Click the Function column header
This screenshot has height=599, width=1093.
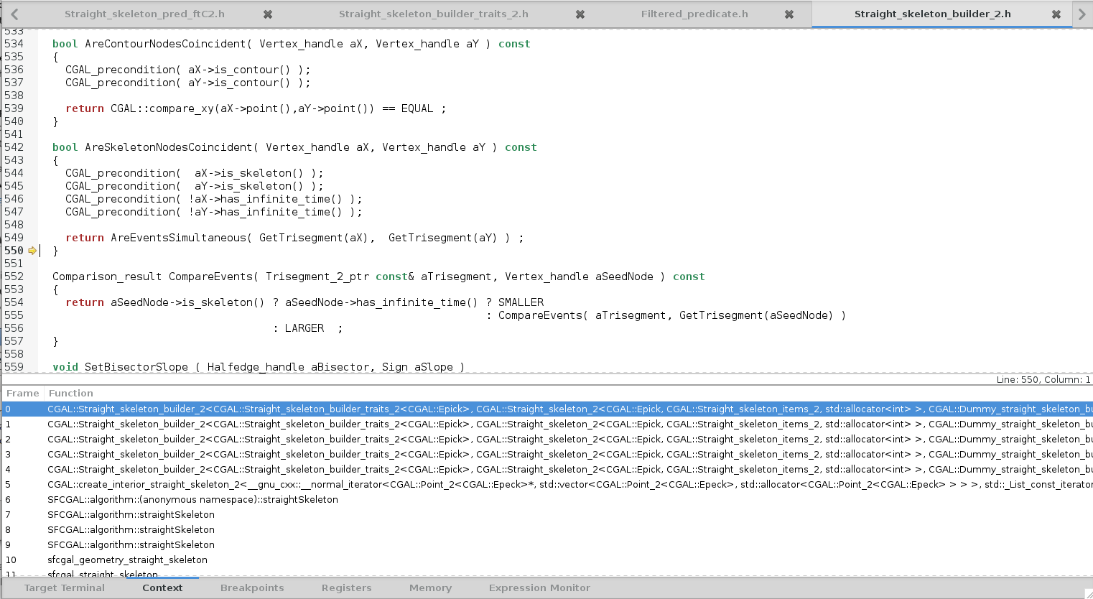(71, 393)
